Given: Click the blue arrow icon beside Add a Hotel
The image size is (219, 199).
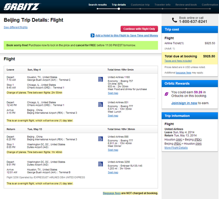Looking at the screenshot, I should tap(92, 35).
